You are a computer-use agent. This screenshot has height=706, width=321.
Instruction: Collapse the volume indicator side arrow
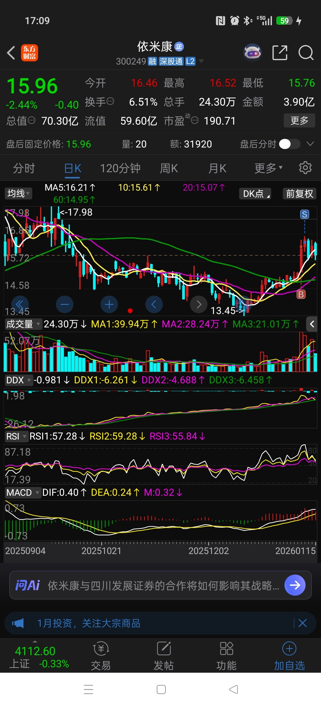point(312,324)
